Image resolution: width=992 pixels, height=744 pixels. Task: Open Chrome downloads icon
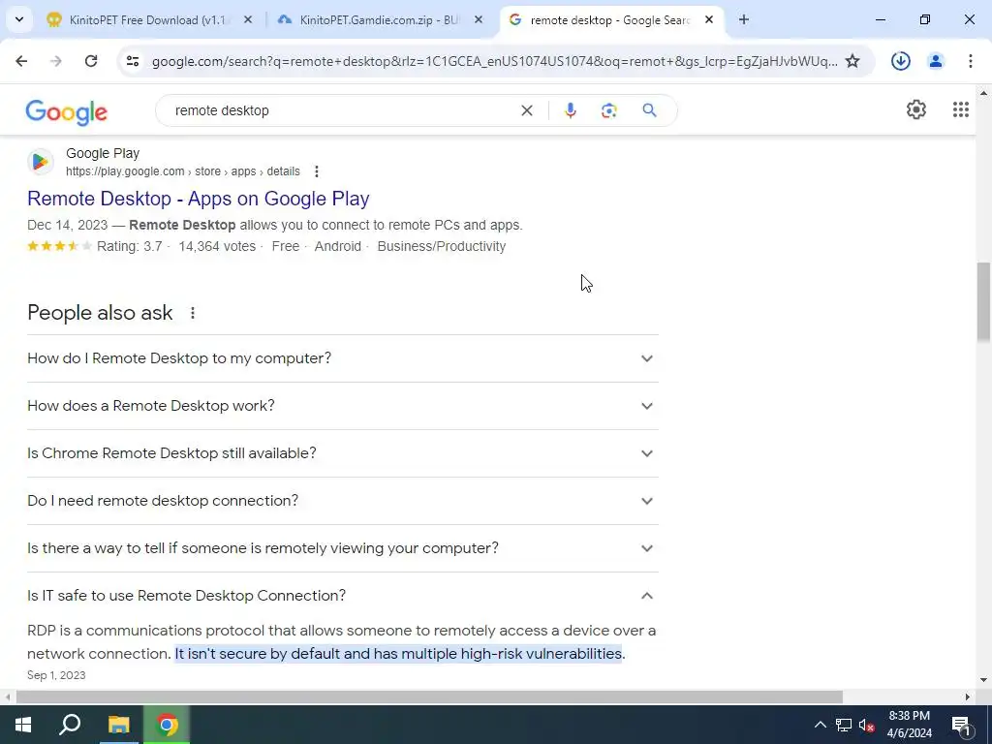click(x=901, y=61)
